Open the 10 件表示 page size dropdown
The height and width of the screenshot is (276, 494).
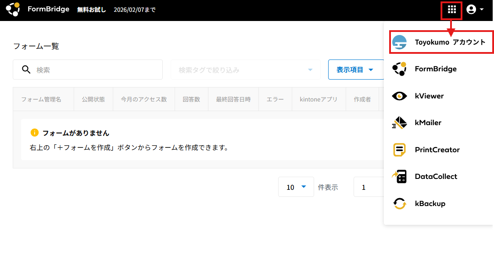[x=296, y=187]
